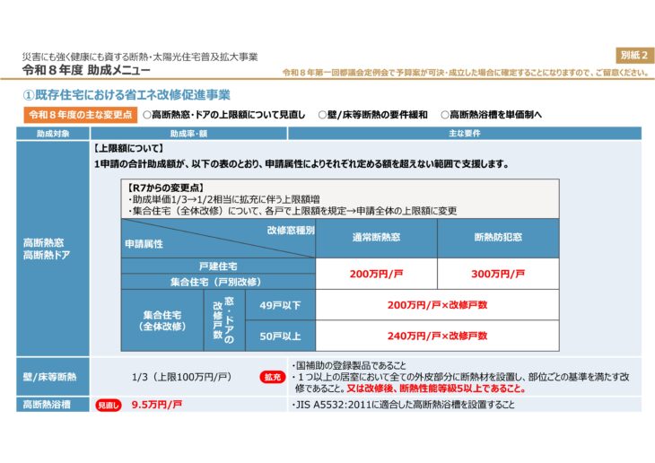This screenshot has height=463, width=655.
Task: Click the 240万円/戸×改修戸数 cell
Action: (437, 336)
